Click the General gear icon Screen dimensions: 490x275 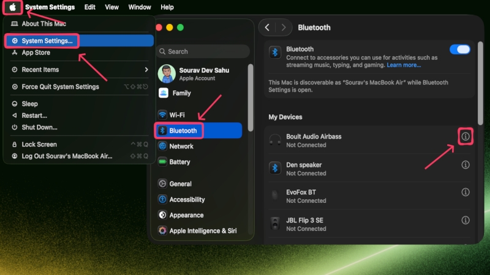(162, 184)
